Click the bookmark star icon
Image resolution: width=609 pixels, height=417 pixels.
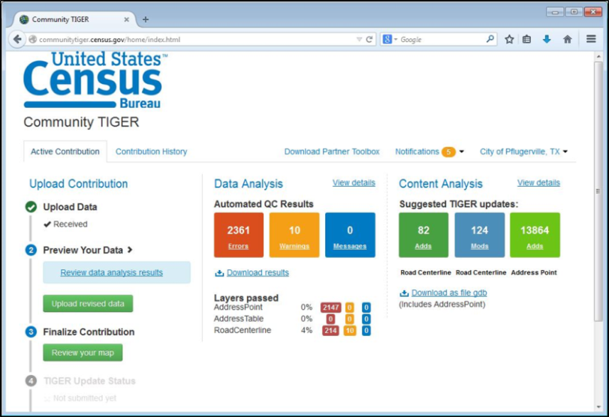(509, 39)
